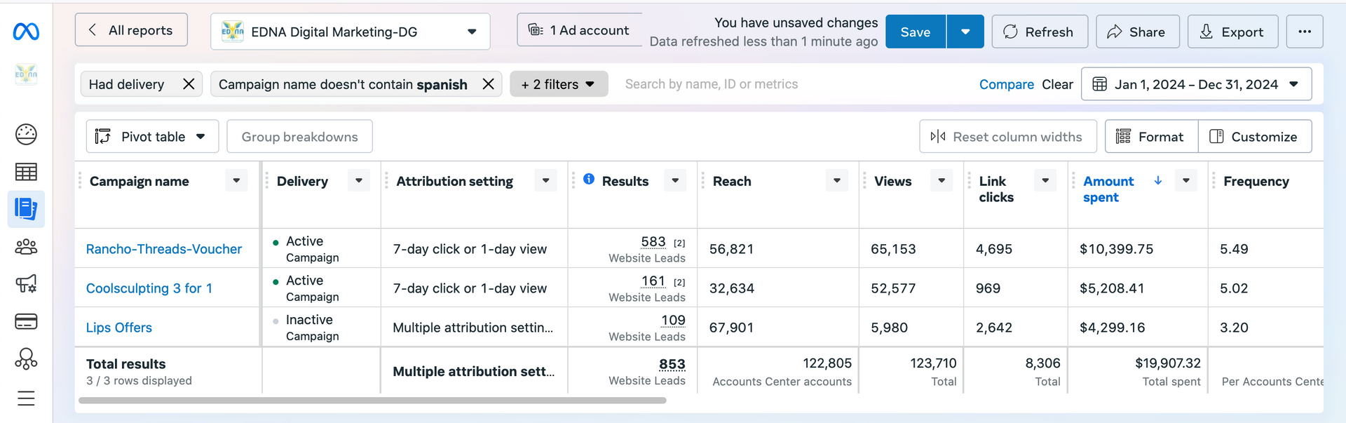
Task: Open Reach column dropdown arrow
Action: point(837,180)
